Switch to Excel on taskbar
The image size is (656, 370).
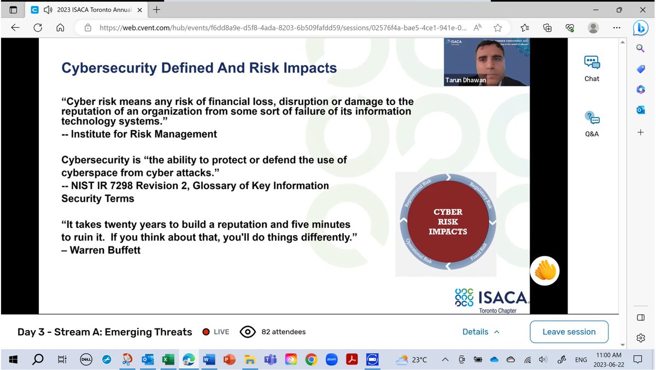[x=168, y=360]
